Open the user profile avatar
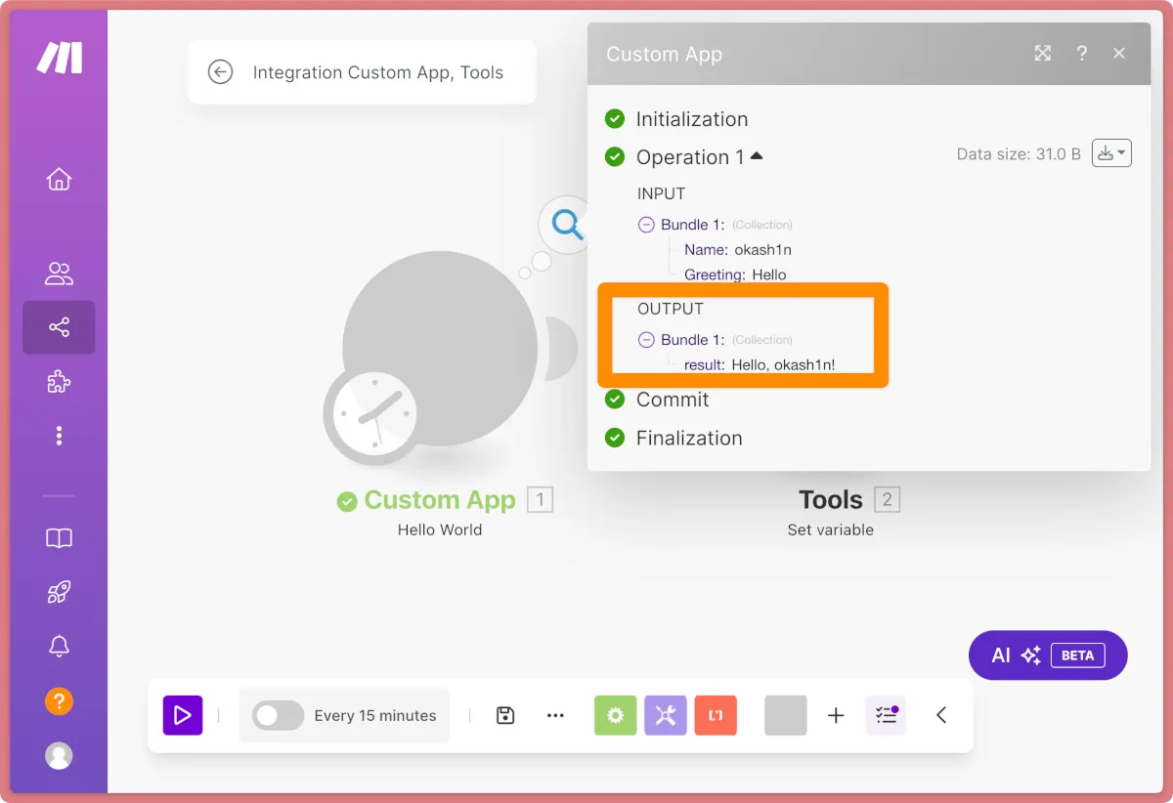The height and width of the screenshot is (803, 1173). (x=59, y=756)
